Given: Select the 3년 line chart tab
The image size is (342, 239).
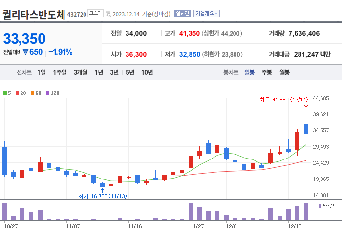Looking at the screenshot, I should click(x=114, y=72).
